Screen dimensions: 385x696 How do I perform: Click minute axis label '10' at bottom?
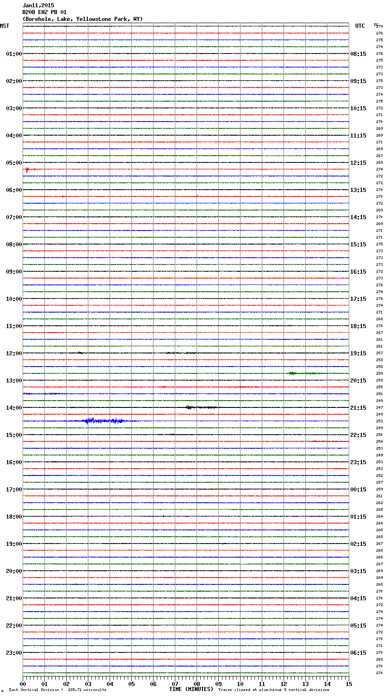coord(240,684)
